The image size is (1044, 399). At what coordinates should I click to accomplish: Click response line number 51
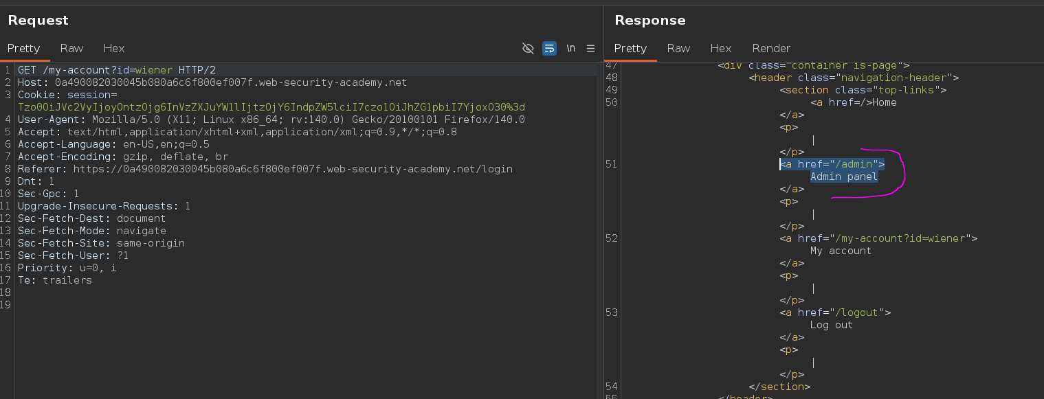point(612,164)
